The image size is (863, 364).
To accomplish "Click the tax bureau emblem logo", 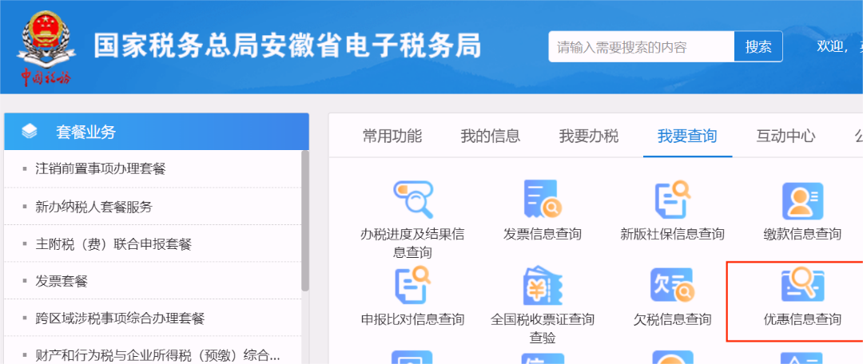I will pos(46,49).
